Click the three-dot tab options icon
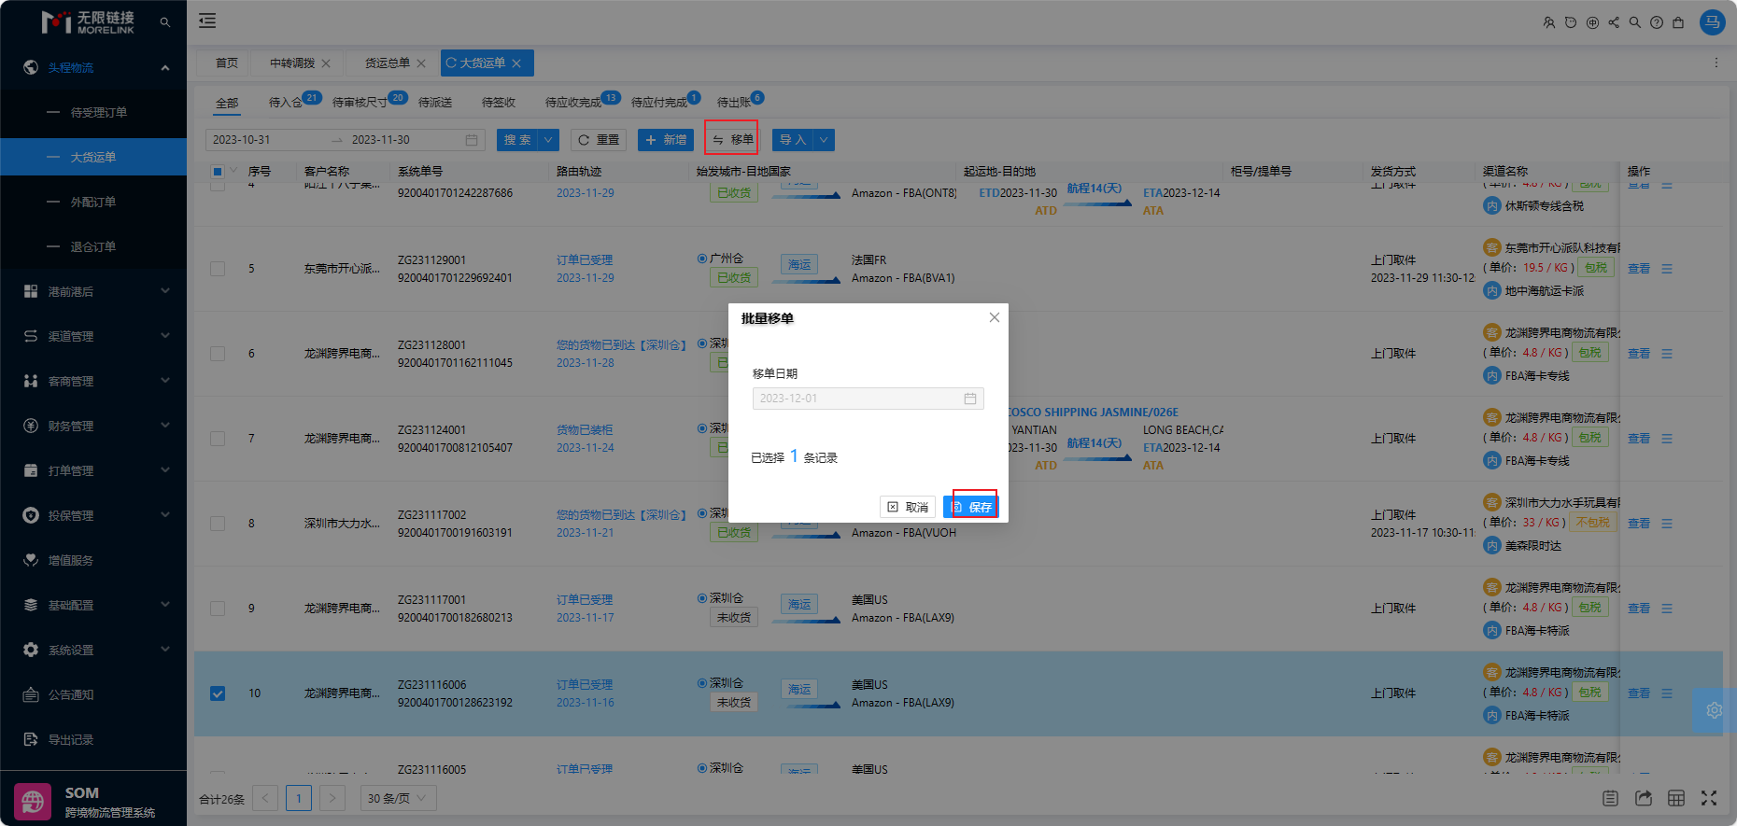 pyautogui.click(x=1716, y=63)
